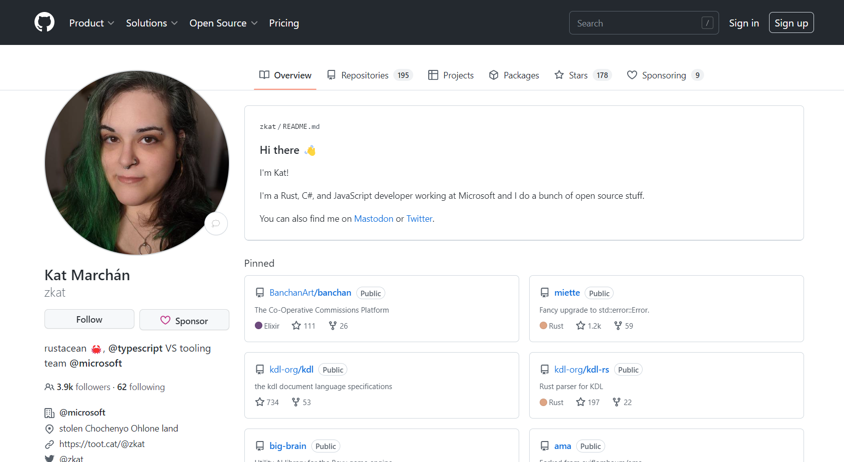
Task: Click the repo icon next to kdl-rs
Action: (545, 370)
